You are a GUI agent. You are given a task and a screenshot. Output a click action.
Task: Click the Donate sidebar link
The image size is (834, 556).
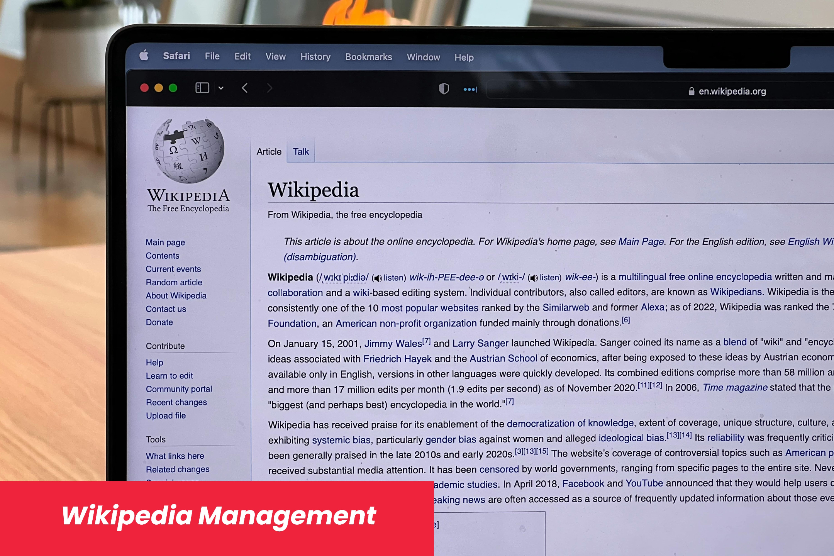(159, 322)
